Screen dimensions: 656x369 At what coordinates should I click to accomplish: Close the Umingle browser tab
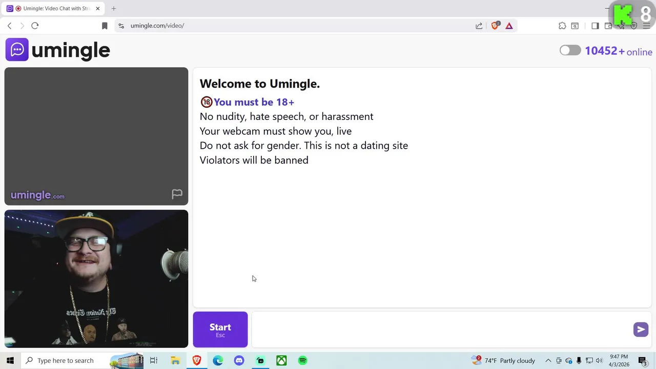pyautogui.click(x=97, y=8)
